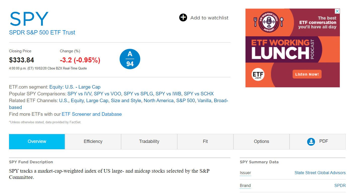This screenshot has width=354, height=193.
Task: Open the Tradability tab
Action: tap(149, 141)
